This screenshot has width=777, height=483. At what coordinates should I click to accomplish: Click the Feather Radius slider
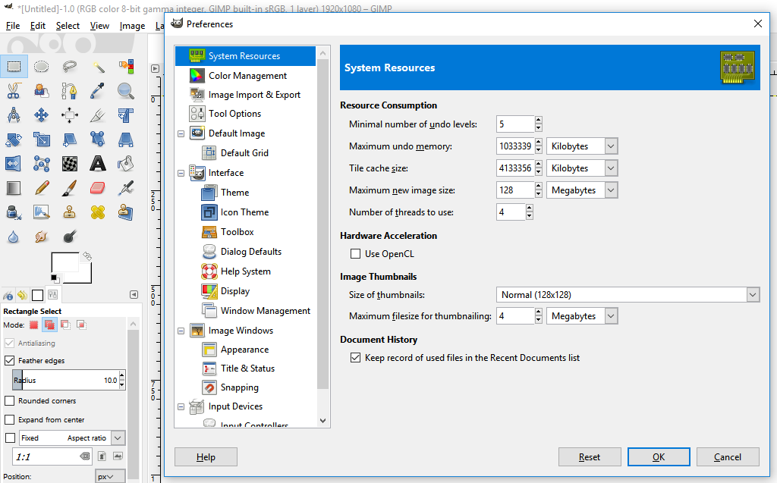click(x=65, y=381)
